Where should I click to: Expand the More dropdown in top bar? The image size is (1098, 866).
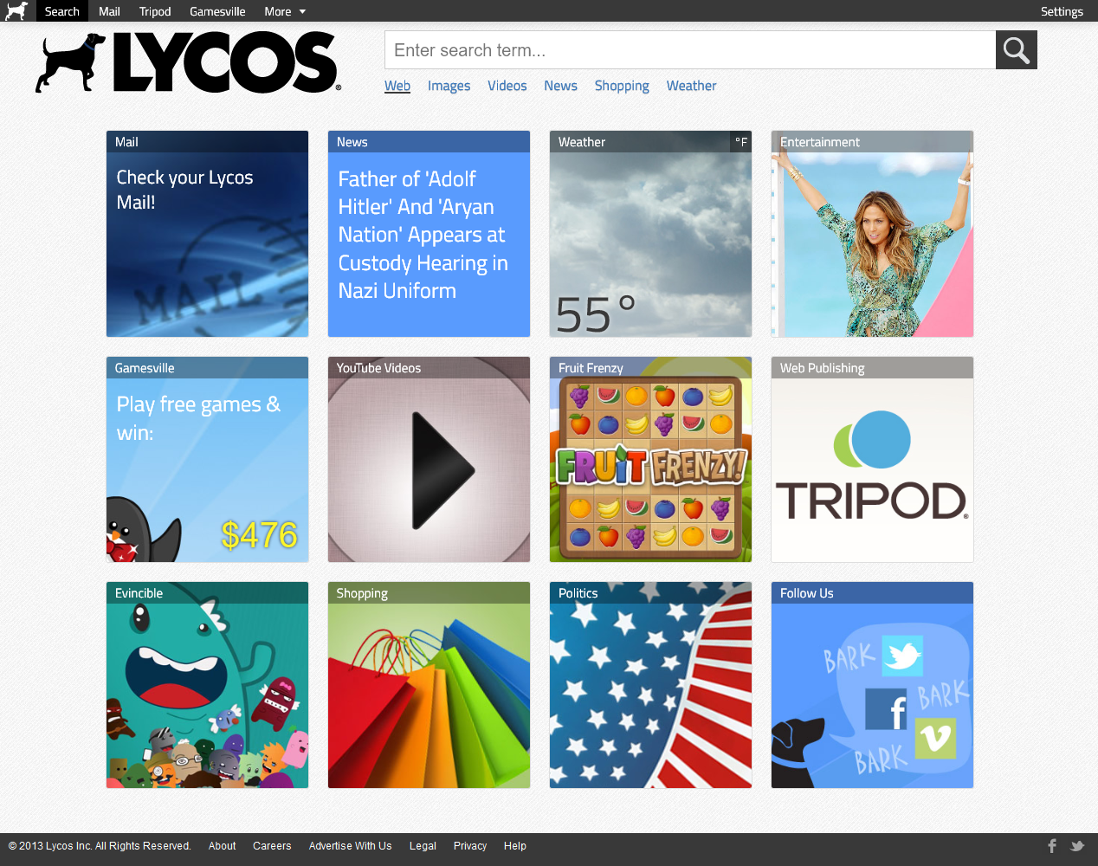click(x=285, y=11)
